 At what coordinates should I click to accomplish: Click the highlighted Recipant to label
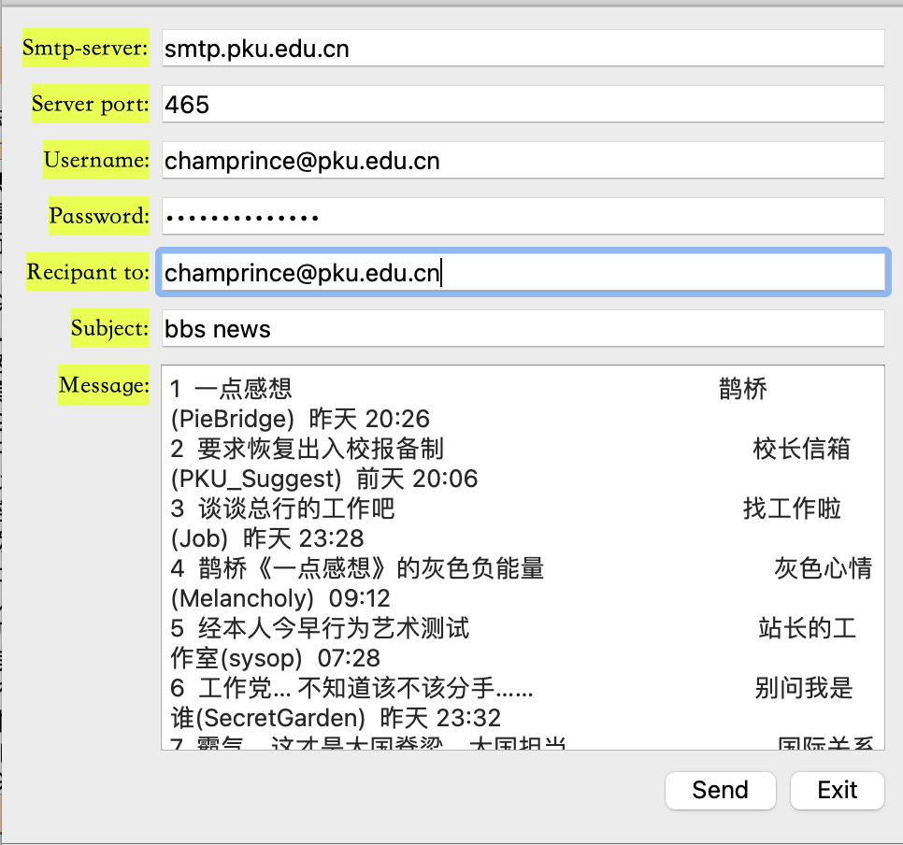pos(88,272)
